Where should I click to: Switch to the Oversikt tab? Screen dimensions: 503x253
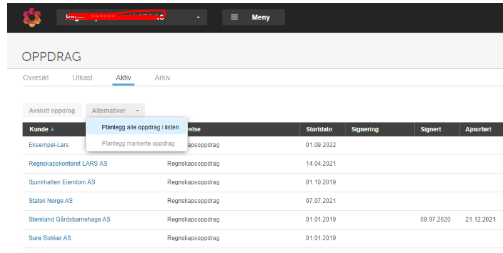pyautogui.click(x=36, y=78)
